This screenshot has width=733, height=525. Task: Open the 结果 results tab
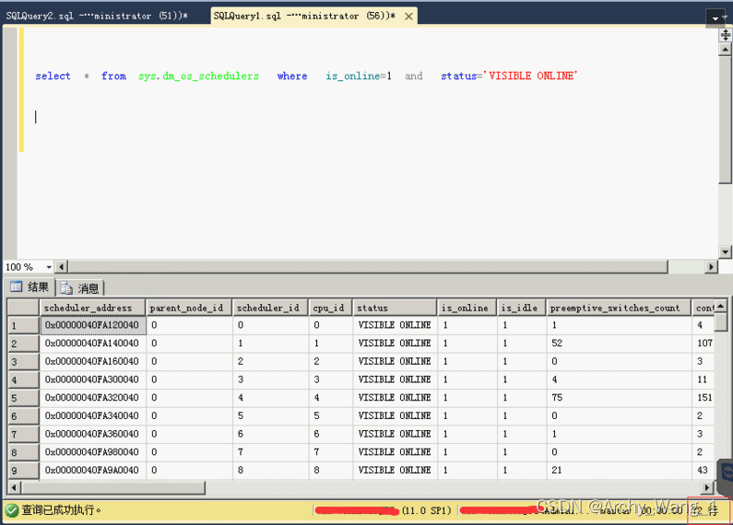pyautogui.click(x=30, y=287)
